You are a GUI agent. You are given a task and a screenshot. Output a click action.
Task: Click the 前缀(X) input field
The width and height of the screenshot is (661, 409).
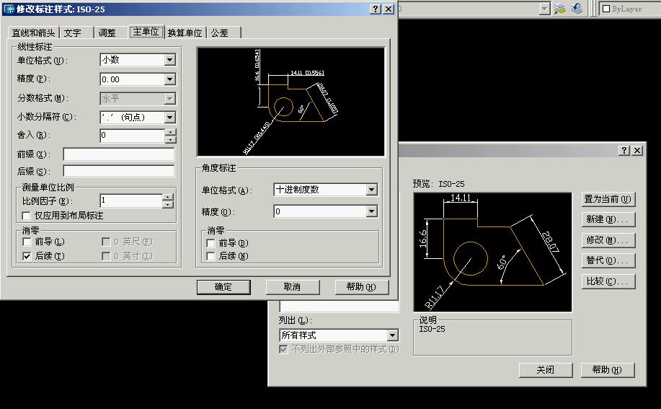[x=118, y=154]
